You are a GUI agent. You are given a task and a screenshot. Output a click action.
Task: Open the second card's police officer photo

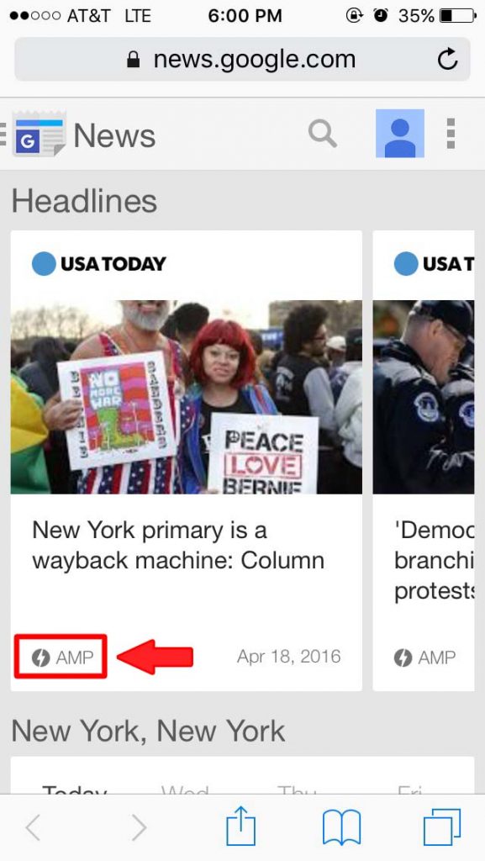click(424, 397)
